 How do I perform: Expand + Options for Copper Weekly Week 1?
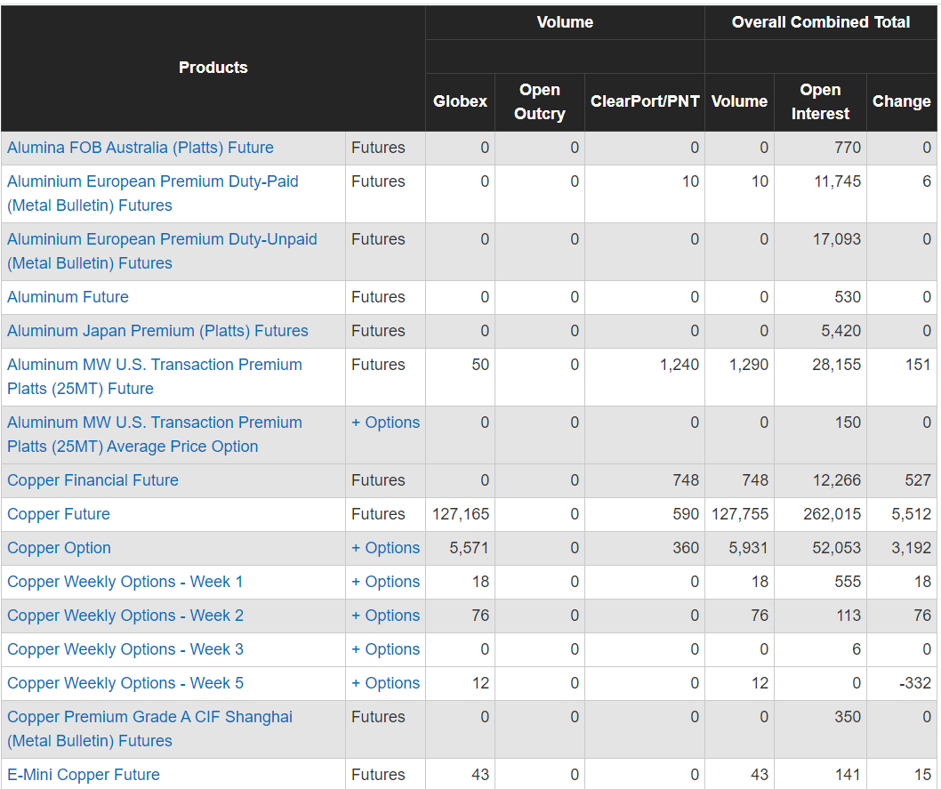385,582
